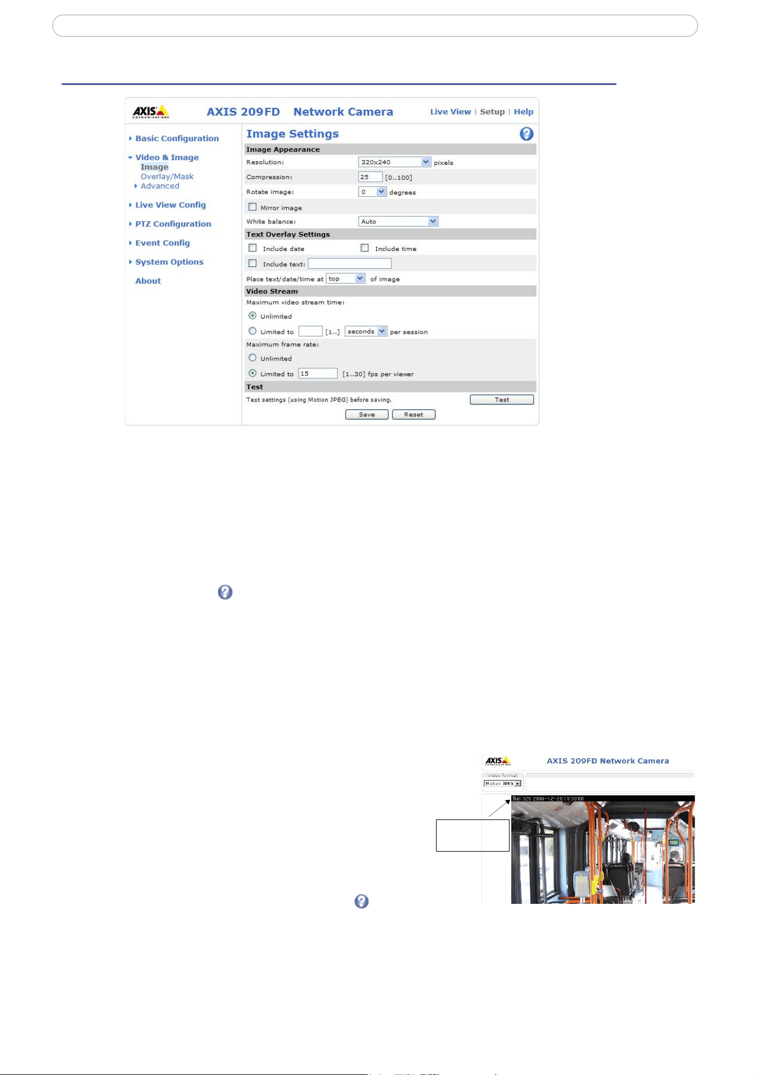Click the frame rate limit field
This screenshot has height=1075, width=760.
pyautogui.click(x=318, y=373)
